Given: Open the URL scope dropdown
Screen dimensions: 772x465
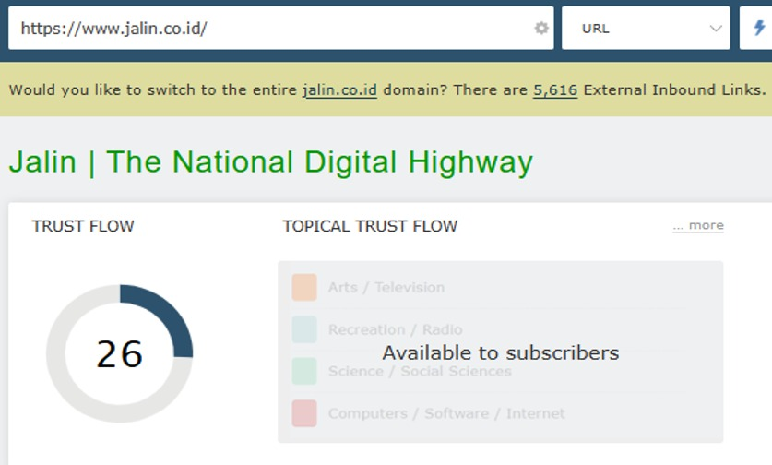Looking at the screenshot, I should pyautogui.click(x=646, y=28).
